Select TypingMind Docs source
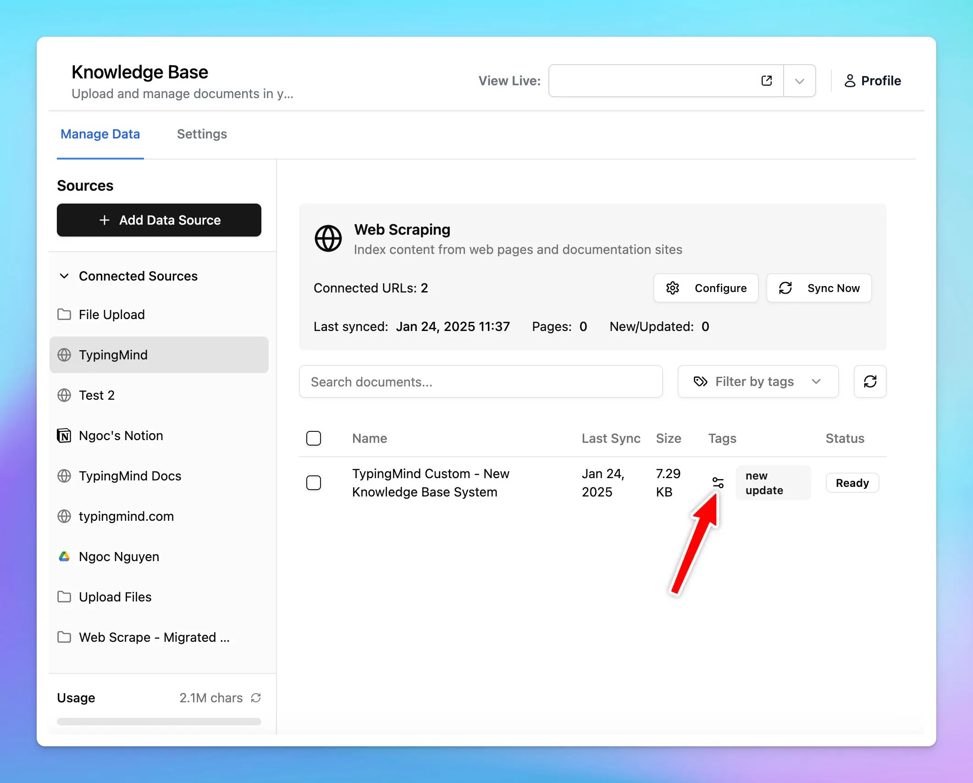Viewport: 973px width, 783px height. 159,476
